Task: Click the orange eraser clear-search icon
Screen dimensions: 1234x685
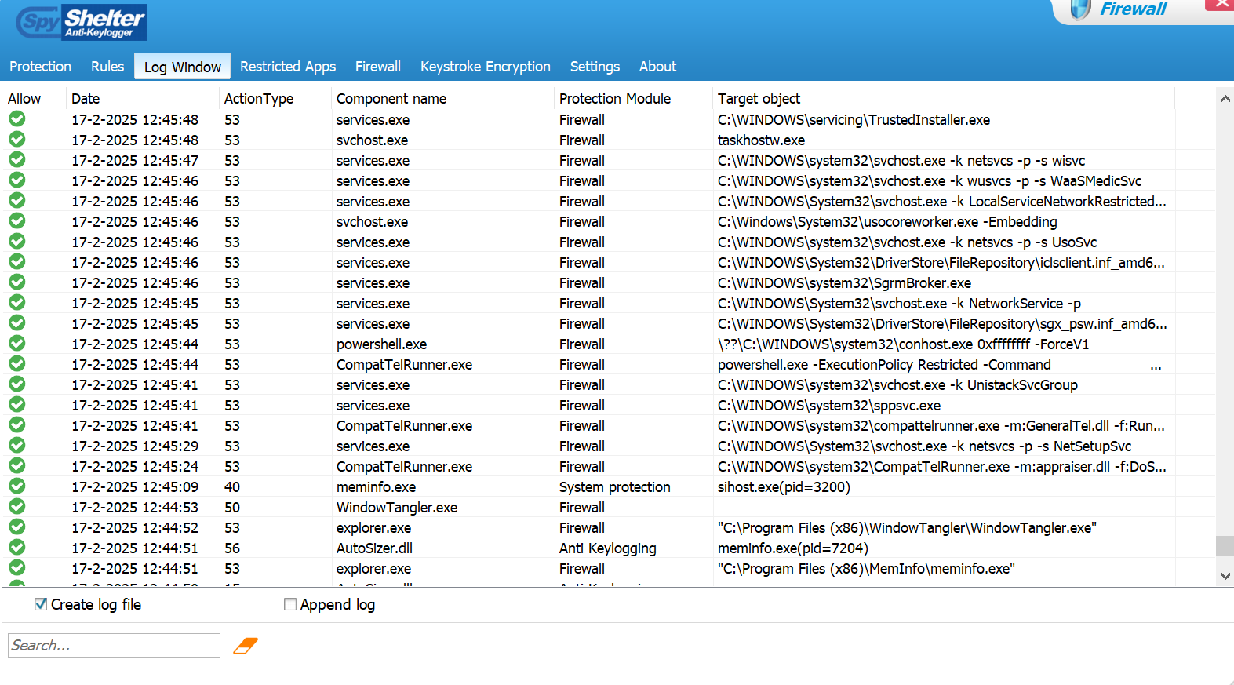Action: pyautogui.click(x=246, y=646)
